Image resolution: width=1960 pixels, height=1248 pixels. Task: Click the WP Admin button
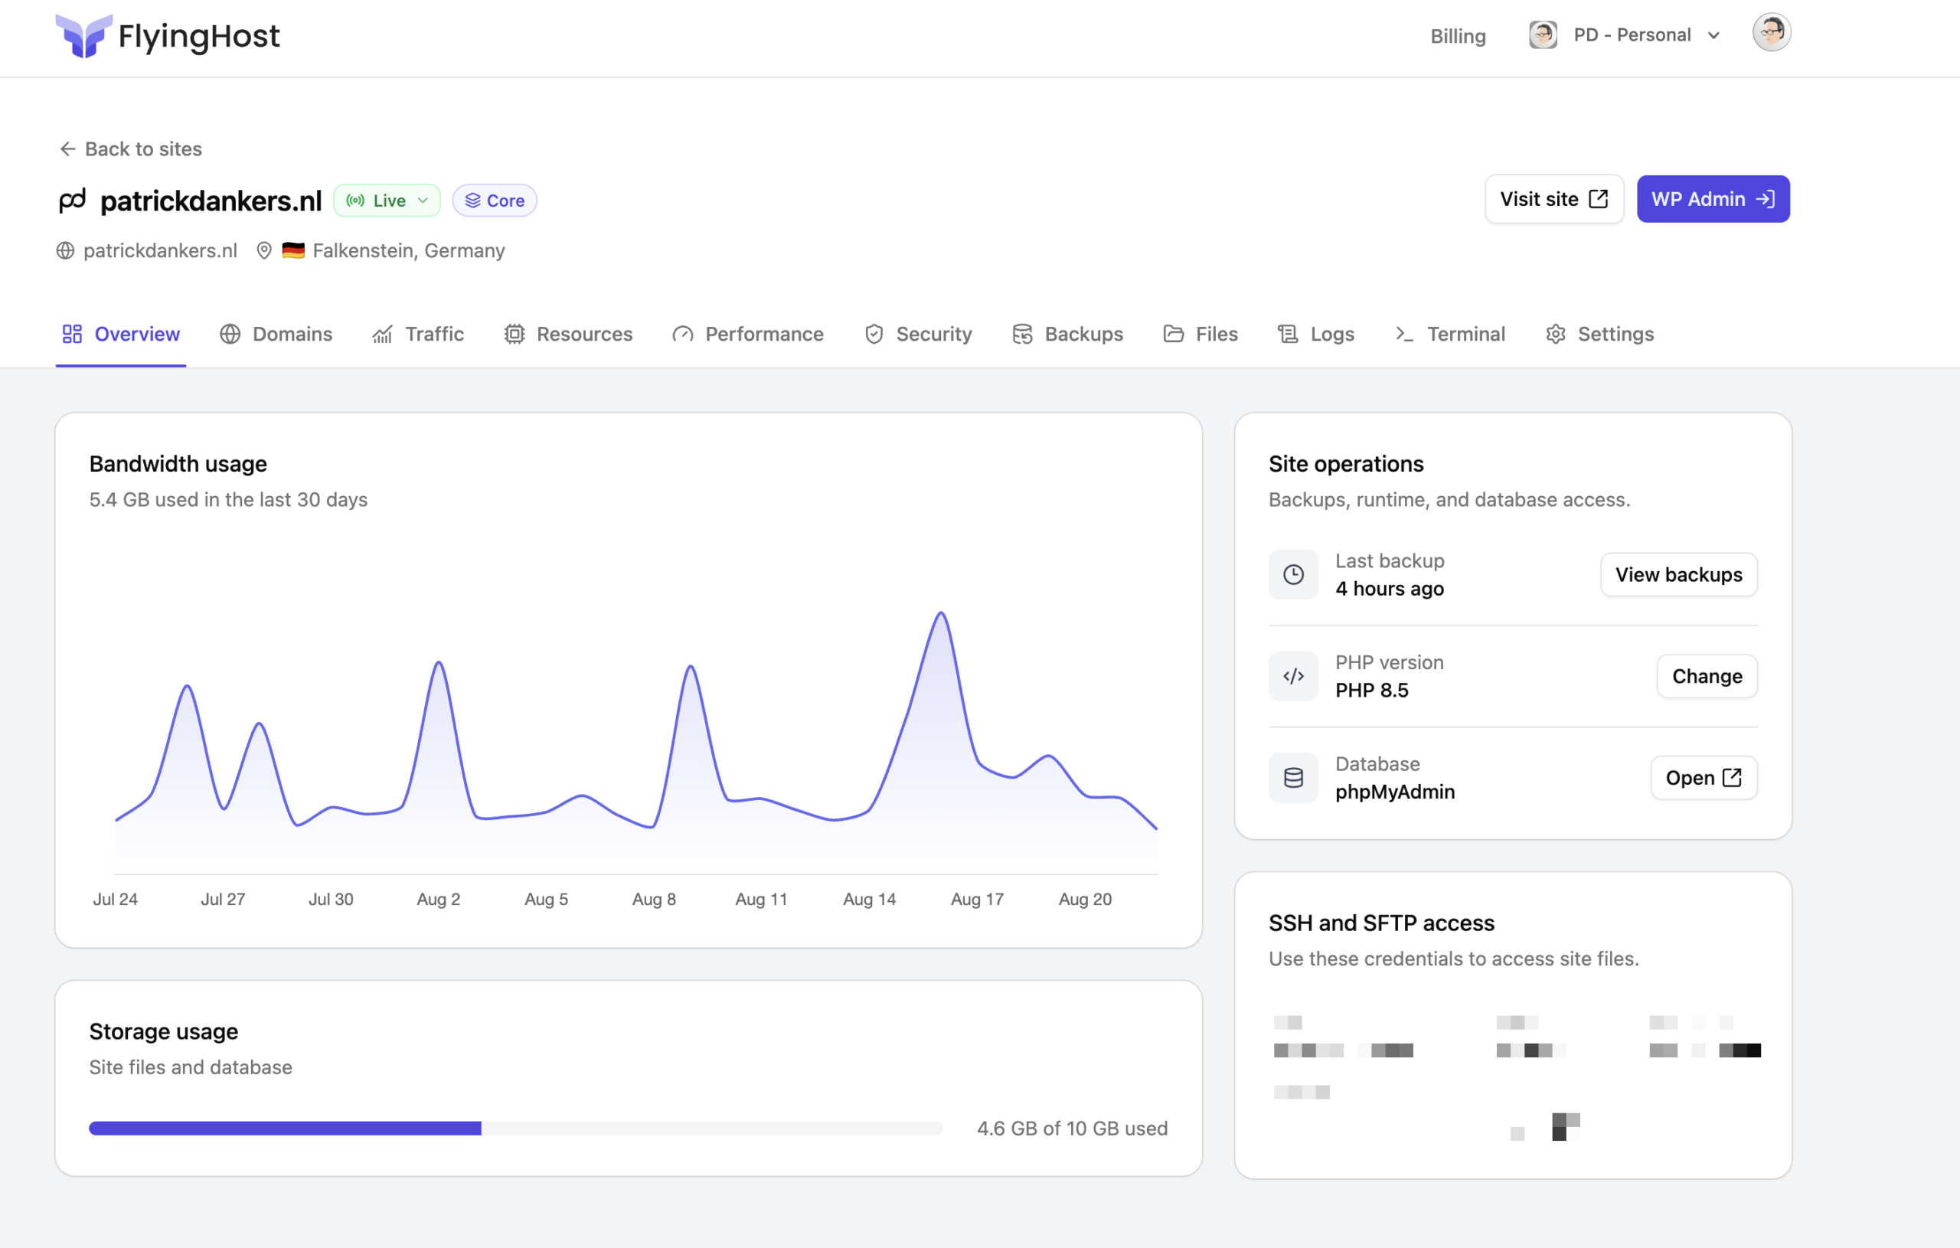(1713, 200)
